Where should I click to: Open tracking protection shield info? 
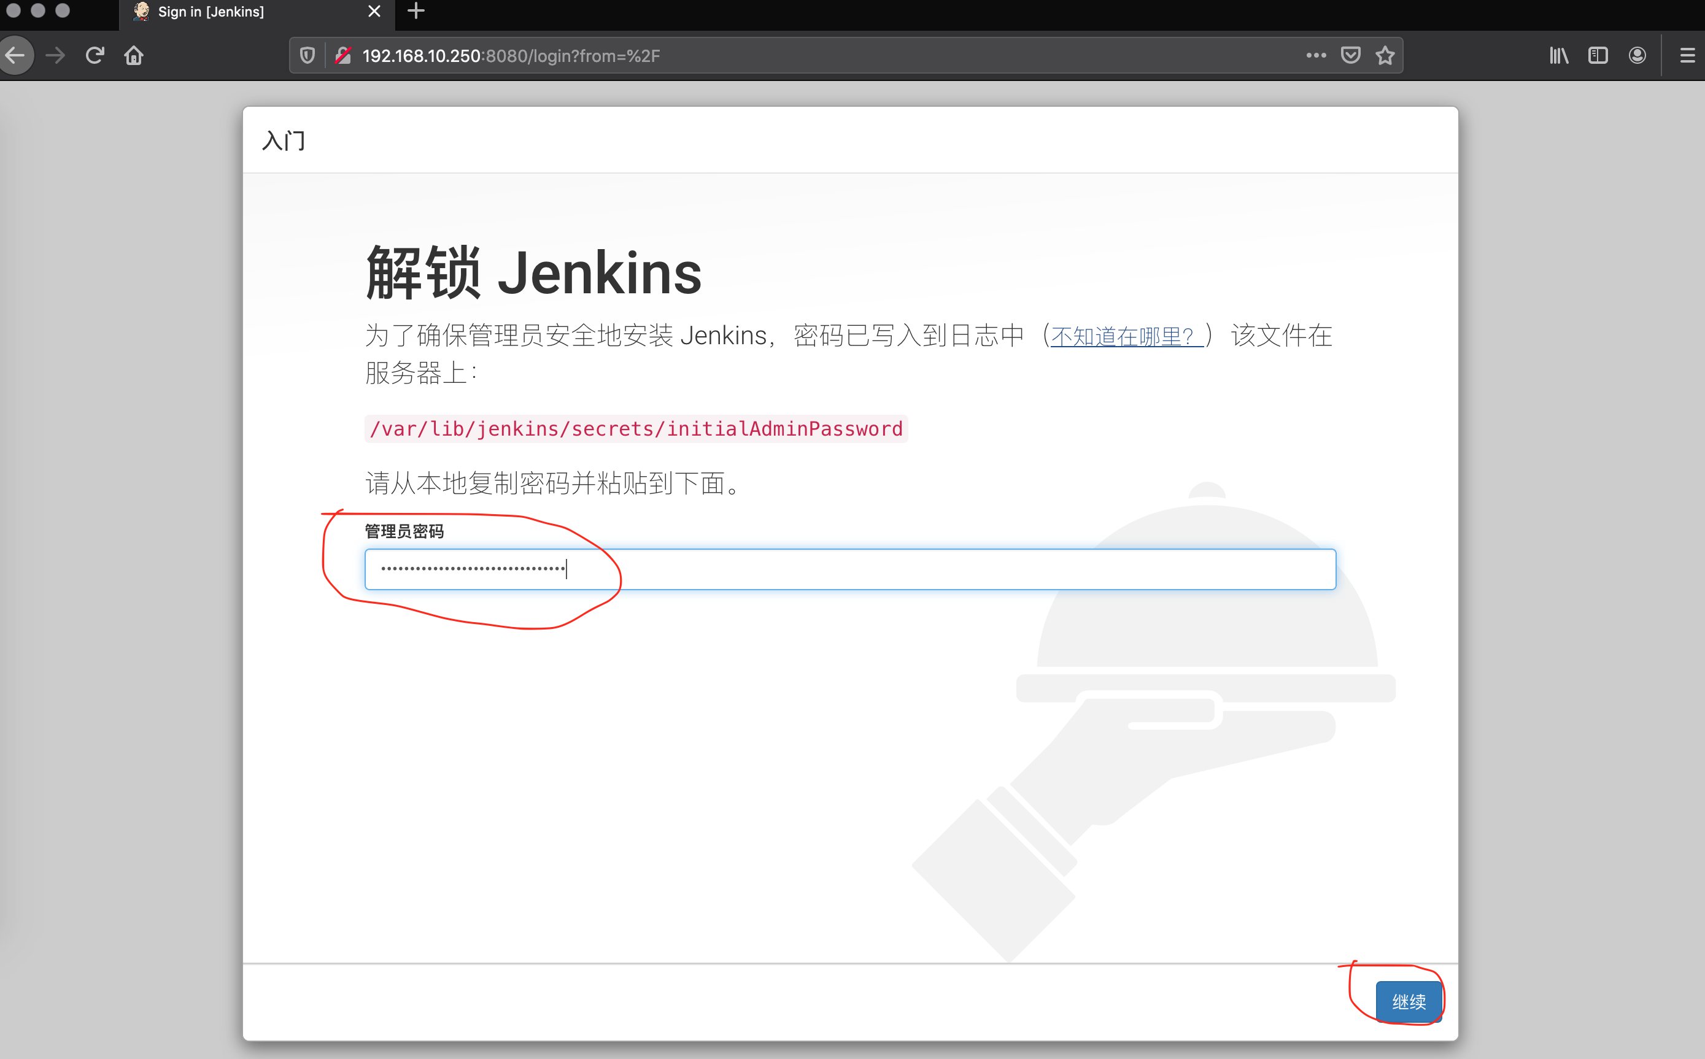(307, 55)
